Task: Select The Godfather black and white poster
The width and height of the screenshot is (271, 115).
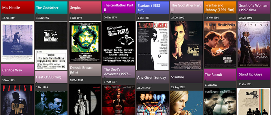Action: (x=51, y=46)
